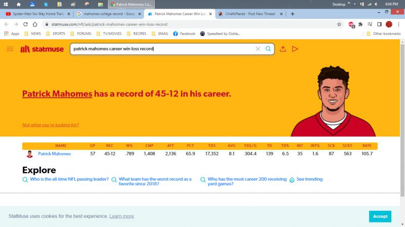Click the page vertical scrollbar
Image resolution: width=405 pixels, height=227 pixels.
click(x=402, y=120)
